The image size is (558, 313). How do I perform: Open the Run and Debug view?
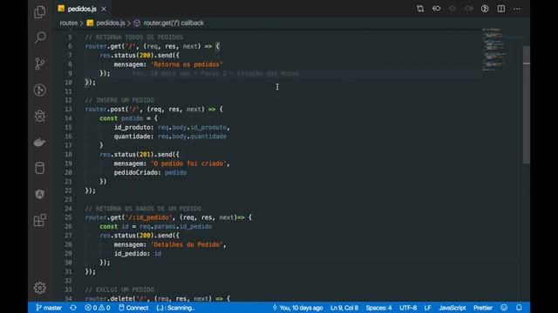coord(40,116)
